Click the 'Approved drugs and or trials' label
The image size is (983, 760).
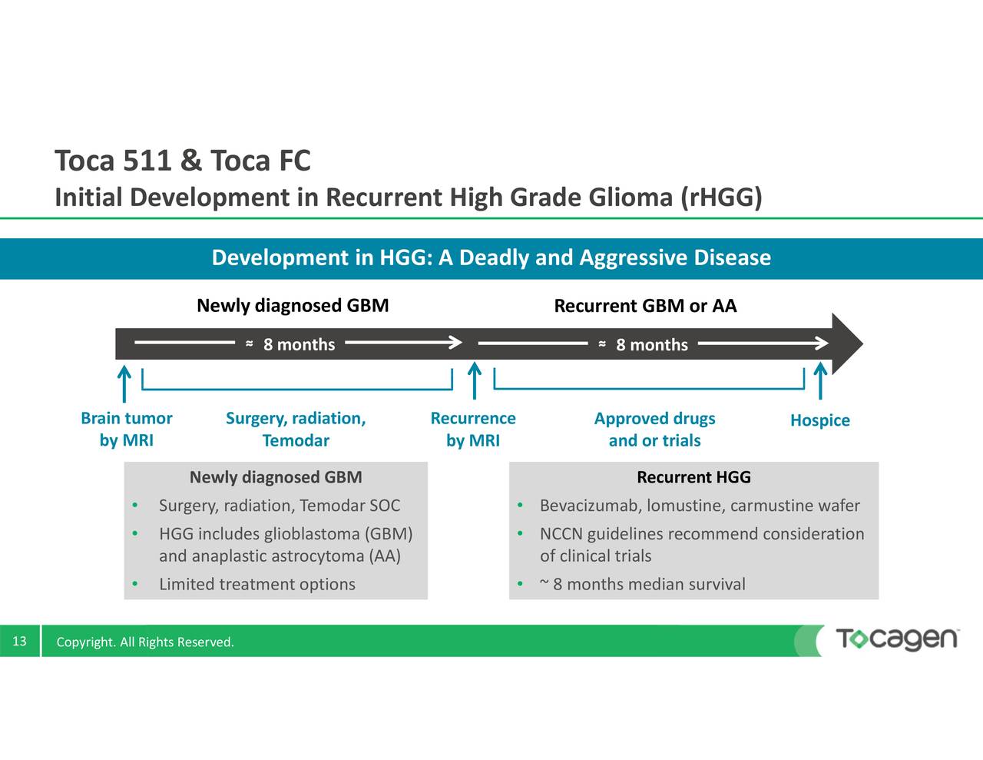[654, 430]
